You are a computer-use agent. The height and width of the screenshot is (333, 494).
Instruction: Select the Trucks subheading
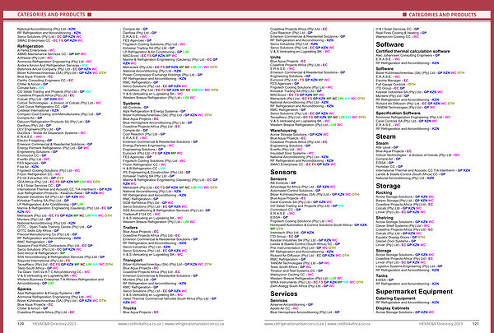click(129, 308)
